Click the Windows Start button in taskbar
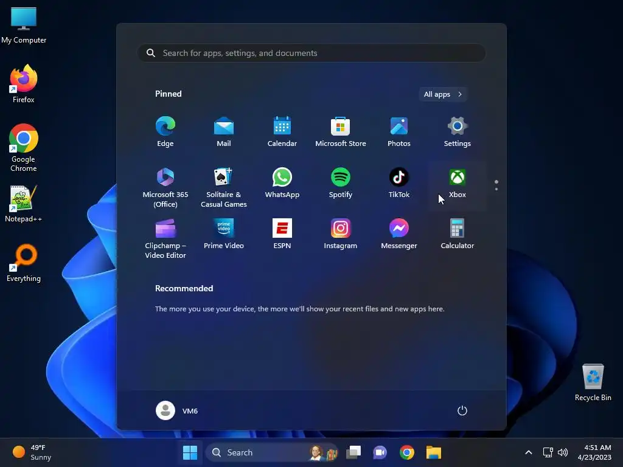Viewport: 623px width, 467px height. 190,452
